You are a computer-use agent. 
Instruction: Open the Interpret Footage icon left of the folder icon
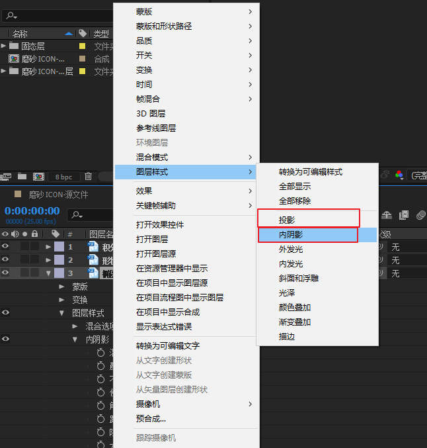pyautogui.click(x=6, y=177)
